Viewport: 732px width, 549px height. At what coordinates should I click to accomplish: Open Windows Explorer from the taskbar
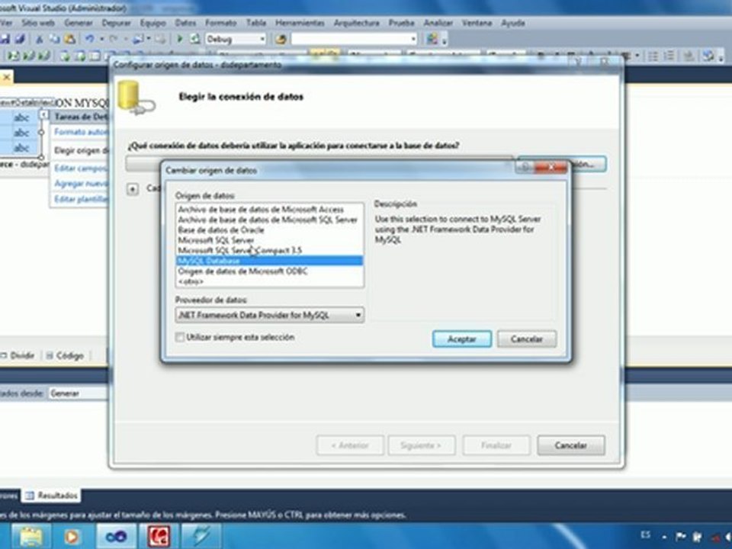pyautogui.click(x=30, y=536)
